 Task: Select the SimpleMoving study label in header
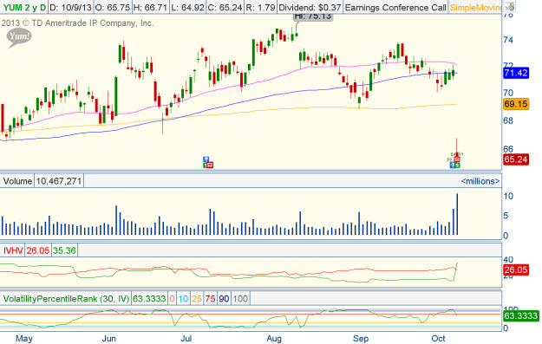475,7
